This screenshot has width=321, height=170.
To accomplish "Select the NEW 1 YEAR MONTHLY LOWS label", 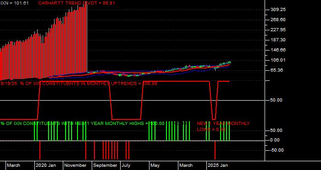I will [223, 126].
